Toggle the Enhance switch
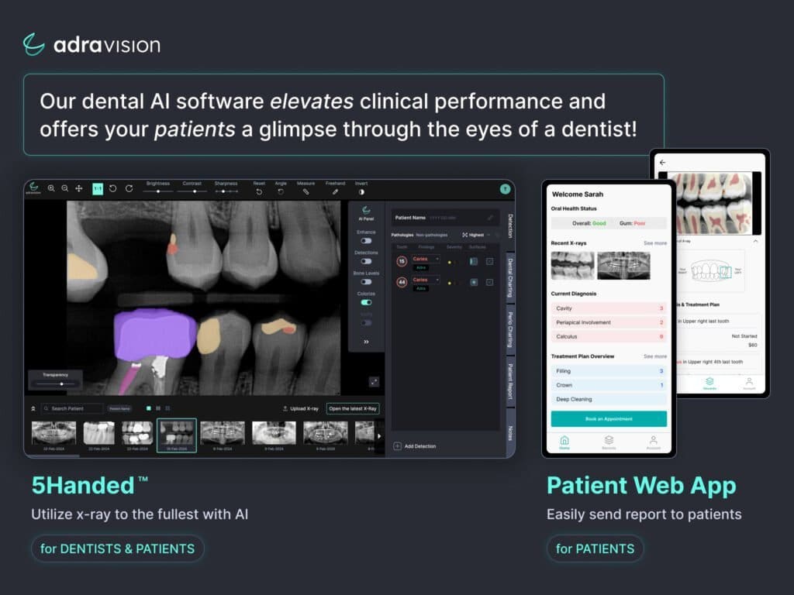 pos(366,241)
